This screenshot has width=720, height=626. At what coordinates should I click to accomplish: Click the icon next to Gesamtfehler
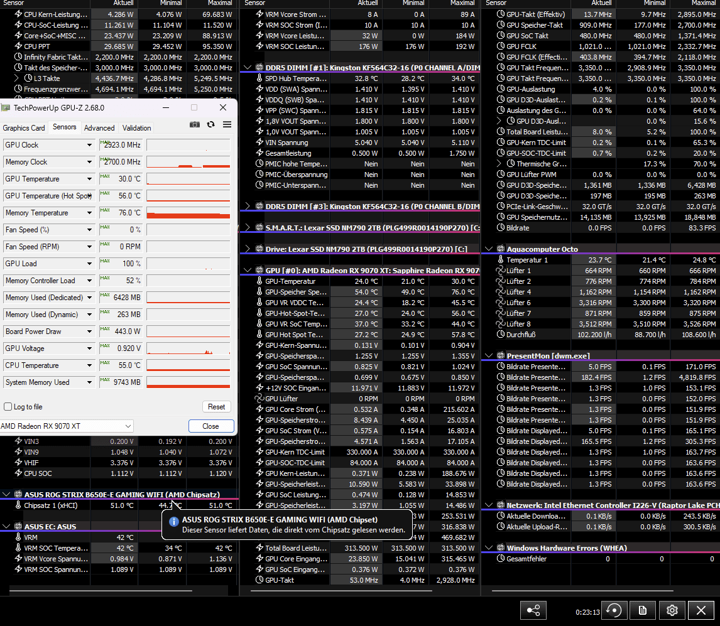pos(501,559)
